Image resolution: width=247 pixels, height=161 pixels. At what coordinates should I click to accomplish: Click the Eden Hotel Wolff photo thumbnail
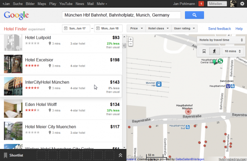coord(13,108)
